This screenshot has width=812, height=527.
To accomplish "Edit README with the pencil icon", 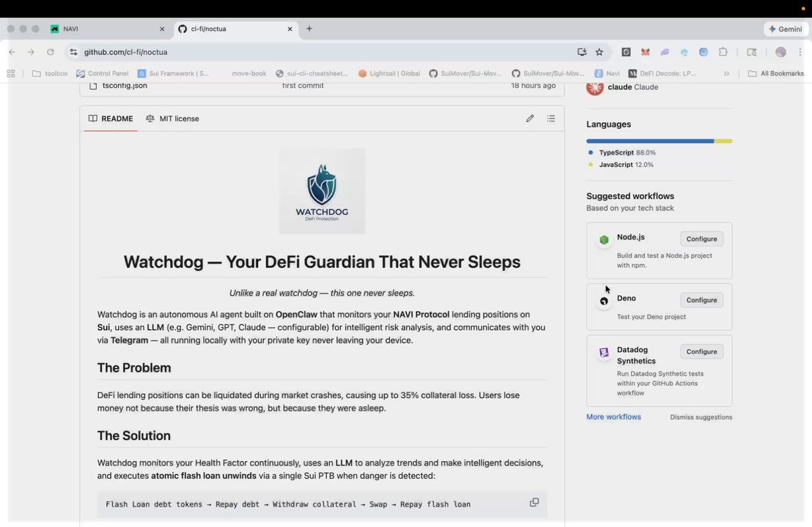I will pos(530,119).
